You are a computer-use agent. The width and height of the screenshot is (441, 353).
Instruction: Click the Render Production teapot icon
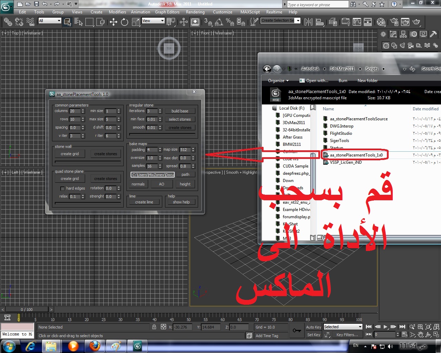click(x=417, y=22)
